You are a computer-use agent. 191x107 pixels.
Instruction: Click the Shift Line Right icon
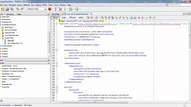click(x=135, y=18)
